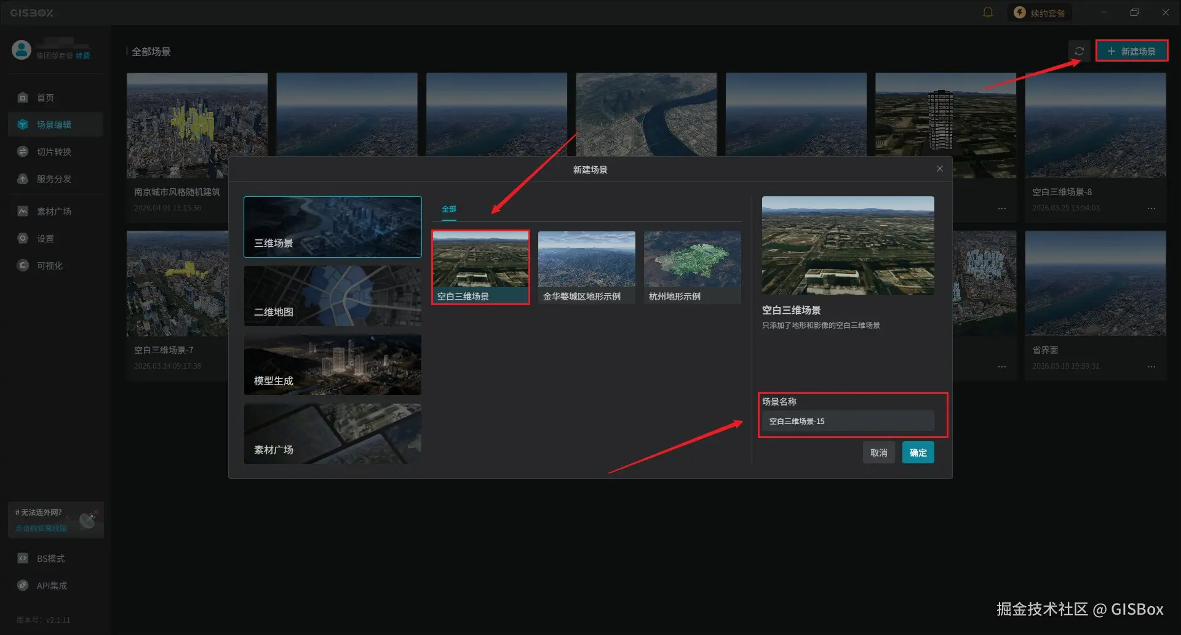Open API集成 in the sidebar
Screen dimensions: 1181x635
point(55,585)
